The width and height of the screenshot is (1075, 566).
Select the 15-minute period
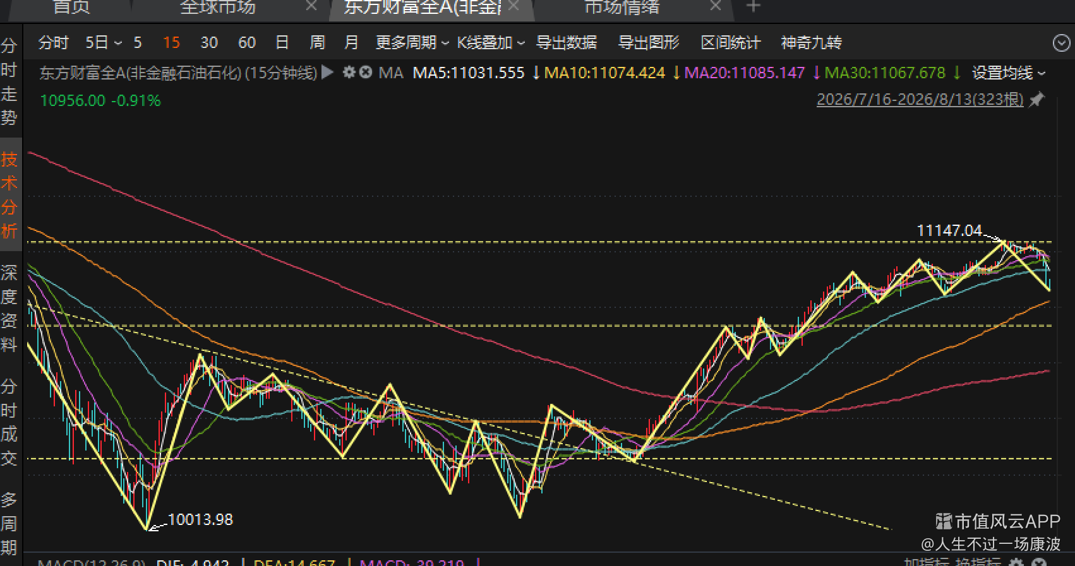[x=171, y=43]
